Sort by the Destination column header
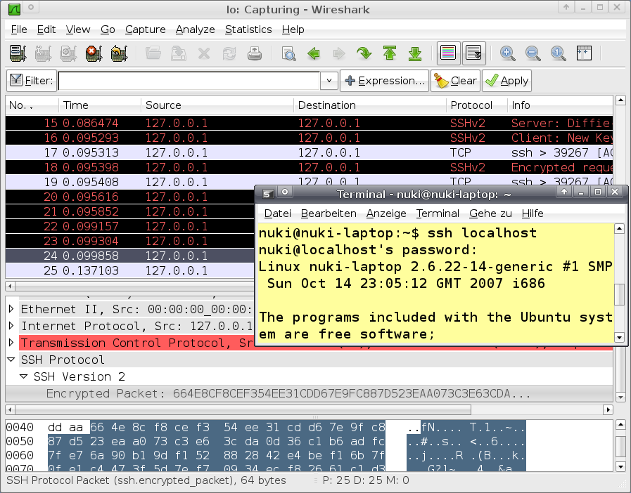Viewport: 631px width, 493px height. click(x=370, y=105)
